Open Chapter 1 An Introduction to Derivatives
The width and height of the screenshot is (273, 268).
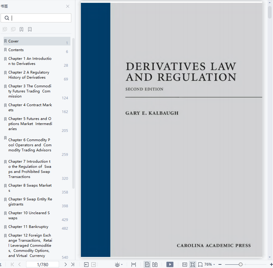(37, 61)
